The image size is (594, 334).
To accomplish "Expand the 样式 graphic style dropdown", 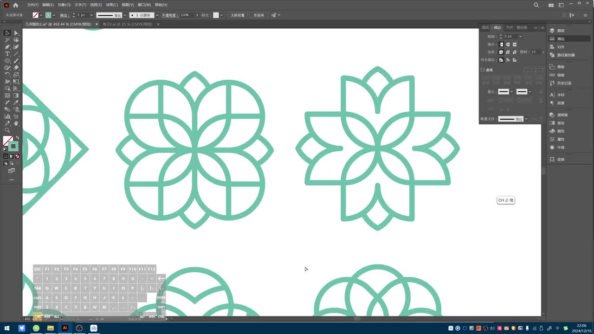I will pos(221,15).
